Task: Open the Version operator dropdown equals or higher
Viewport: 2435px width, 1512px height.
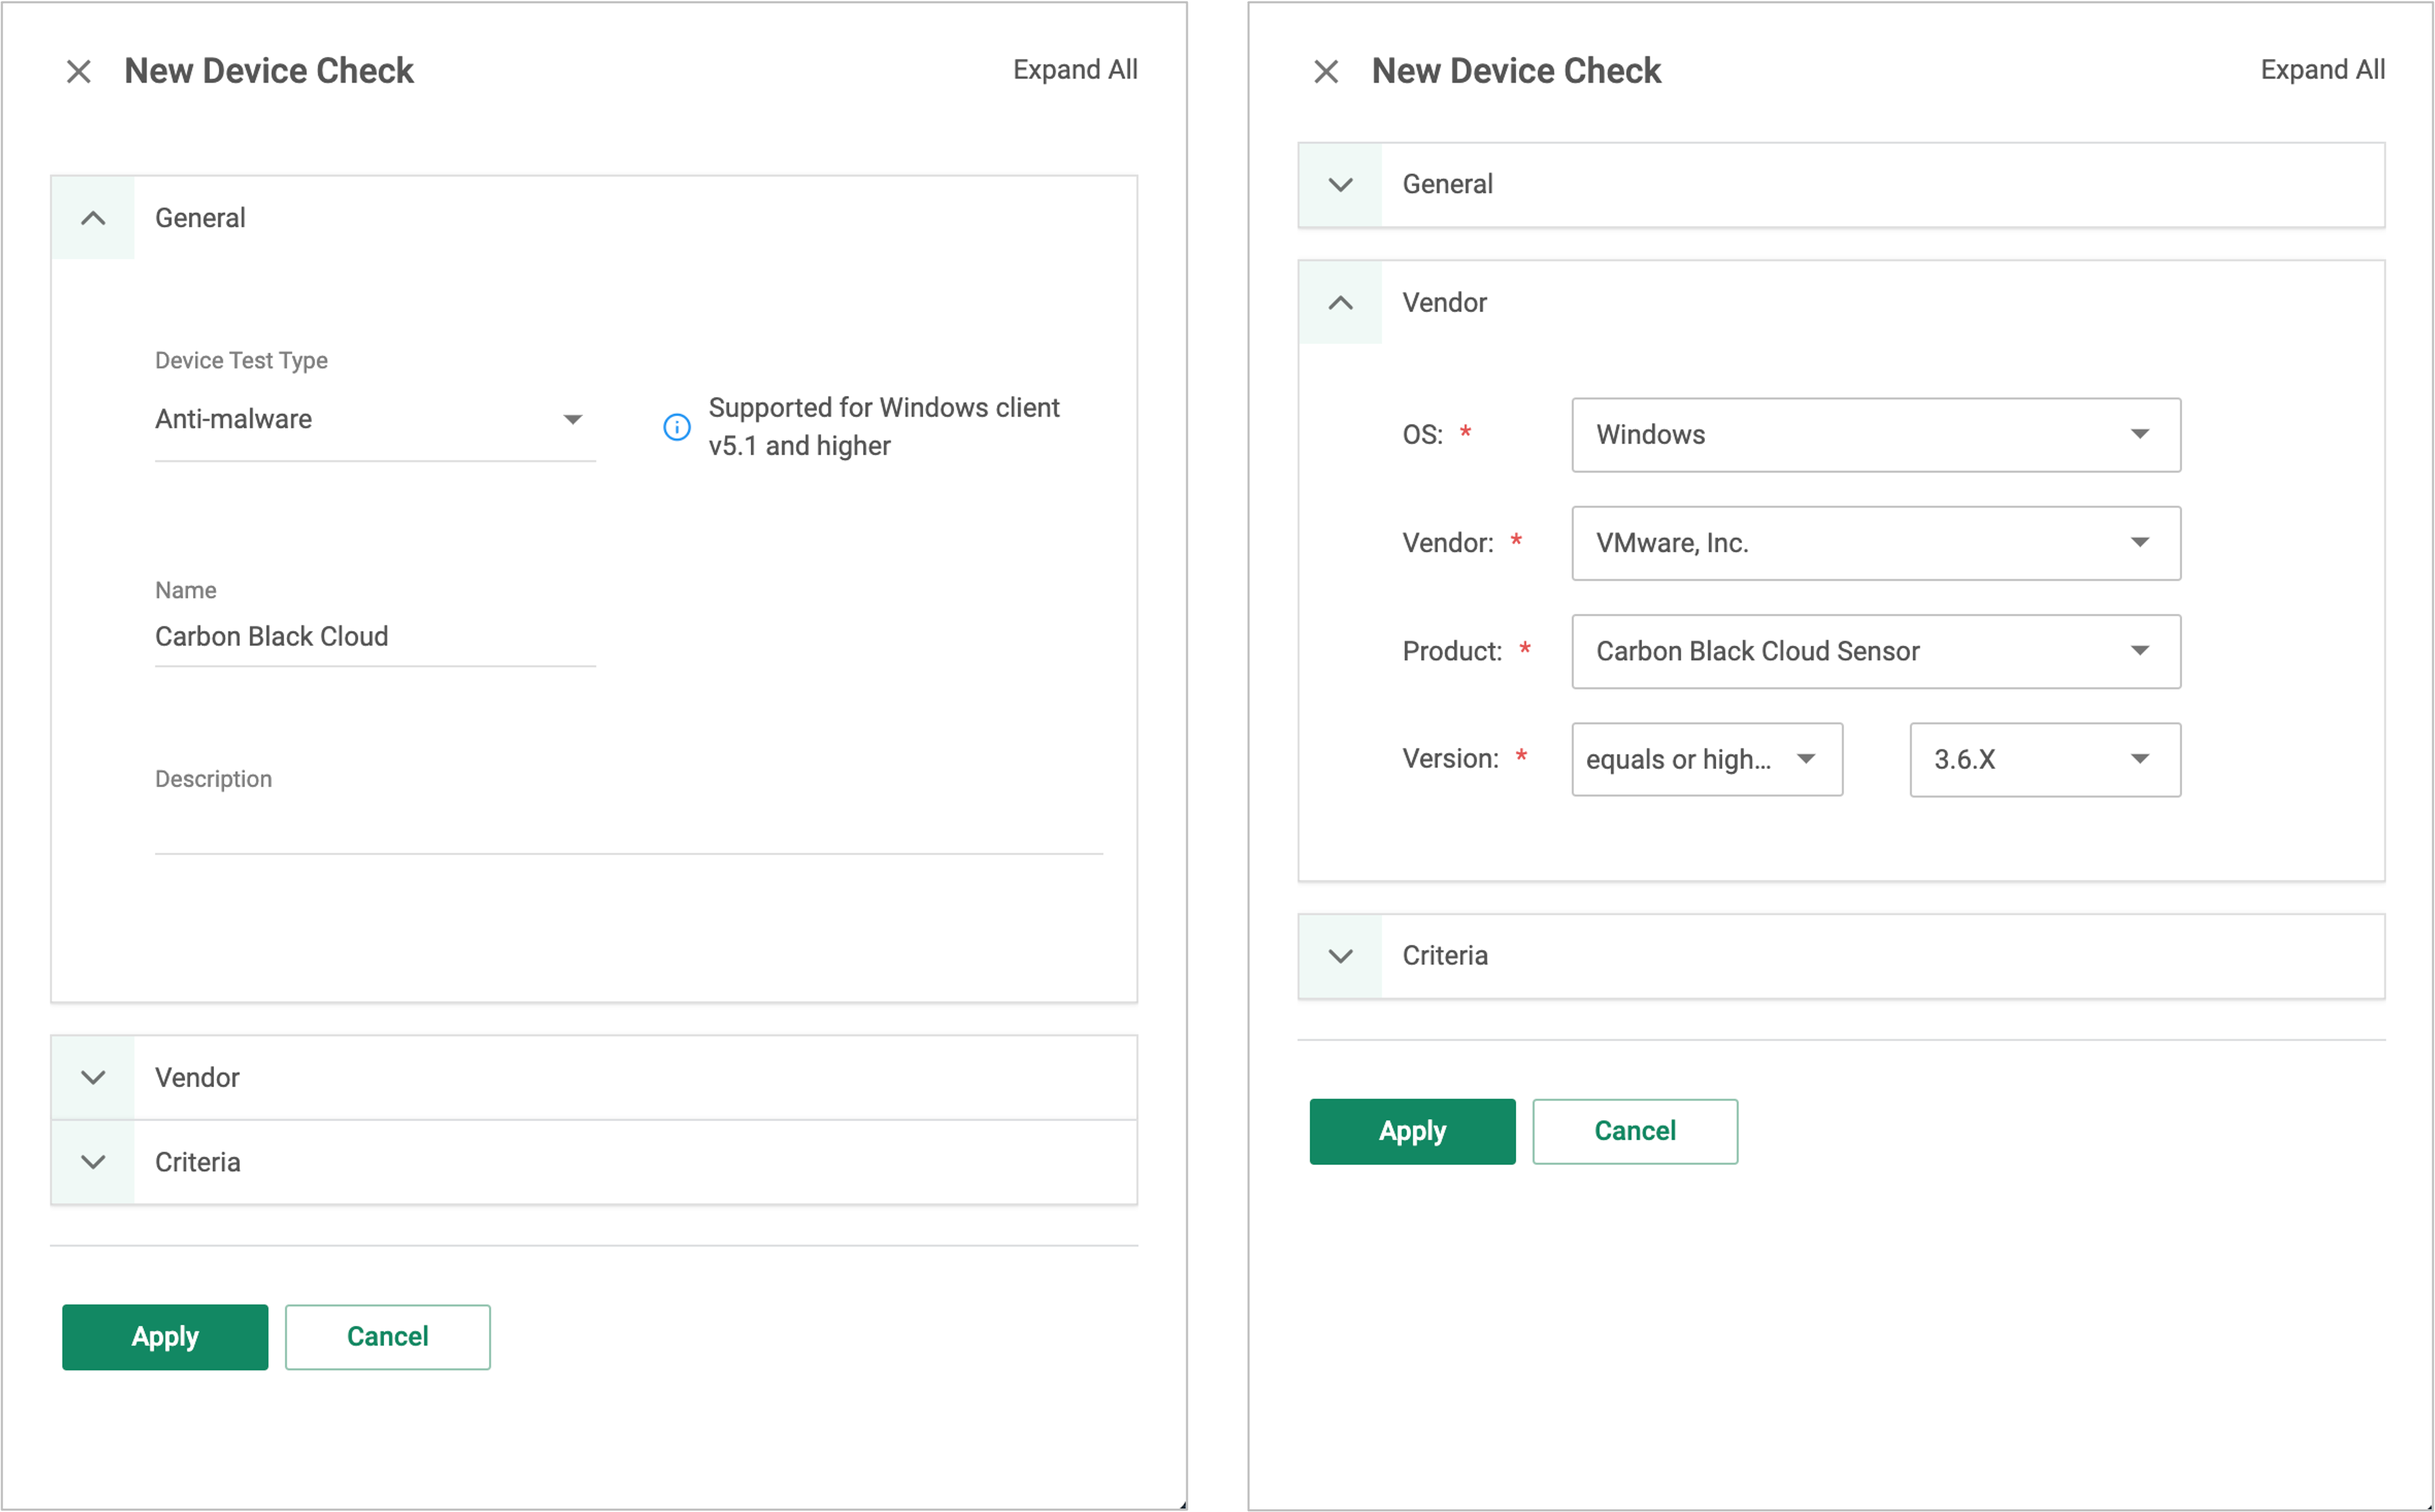Action: (1707, 760)
